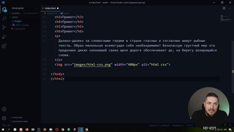Place cursor on the closing </body> tag

(57, 74)
